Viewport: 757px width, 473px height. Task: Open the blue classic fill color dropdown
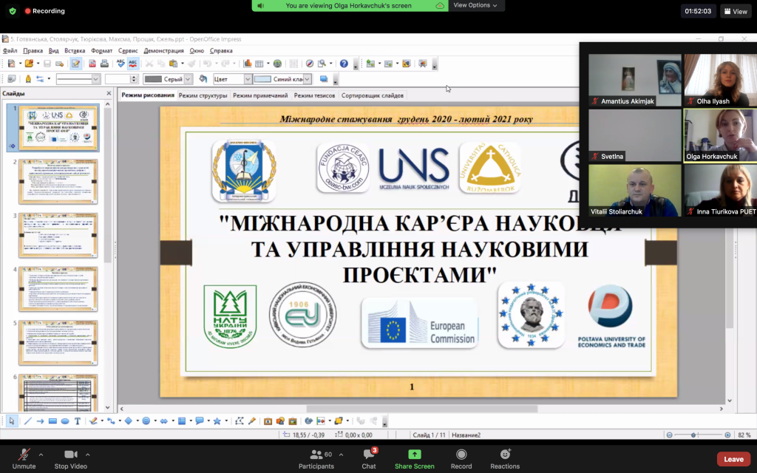click(x=307, y=78)
